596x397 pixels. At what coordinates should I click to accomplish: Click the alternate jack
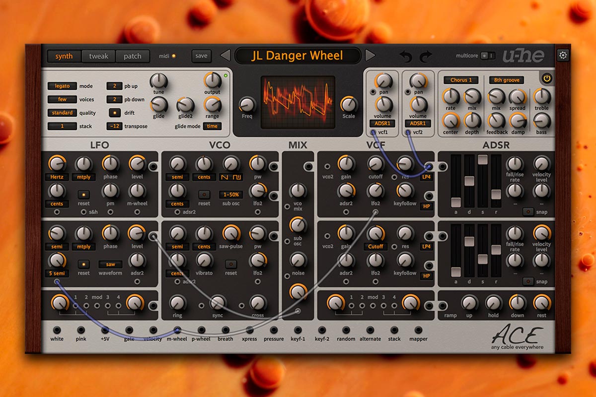coord(370,330)
